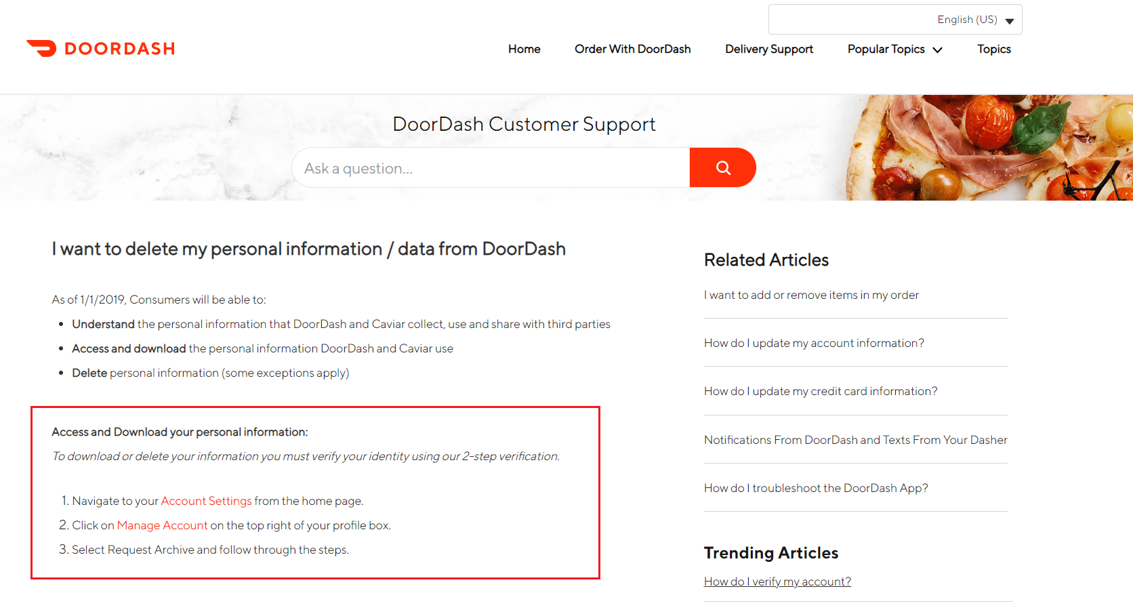This screenshot has width=1133, height=612.
Task: Open the English (US) language dropdown
Action: 895,20
